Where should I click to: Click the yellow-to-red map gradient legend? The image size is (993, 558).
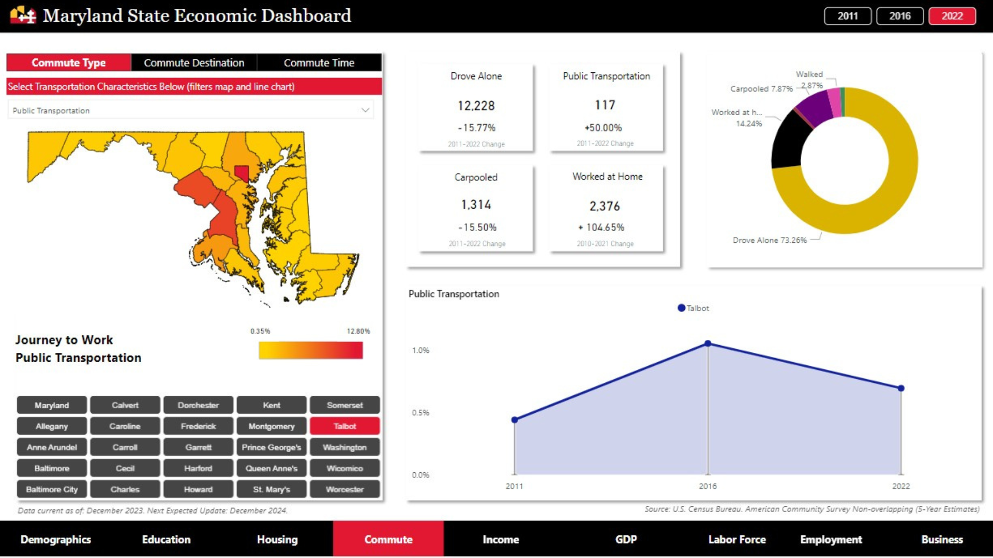click(x=310, y=350)
